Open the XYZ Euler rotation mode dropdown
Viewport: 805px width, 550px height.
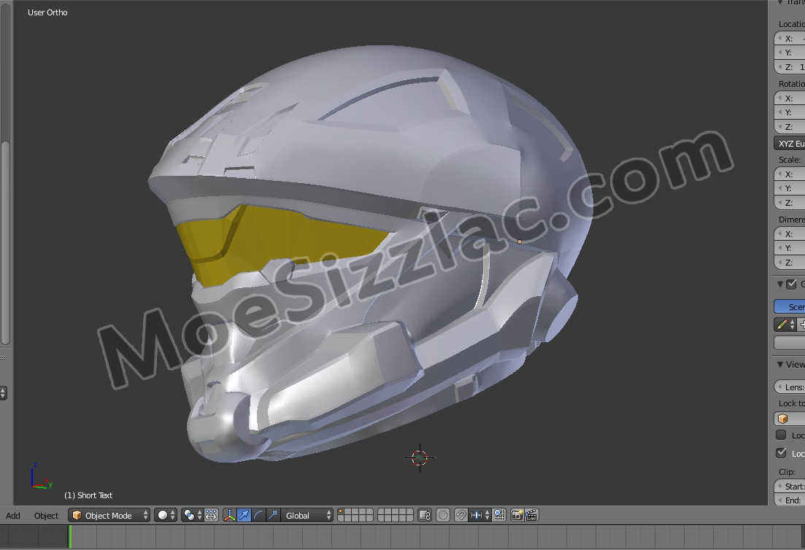790,144
